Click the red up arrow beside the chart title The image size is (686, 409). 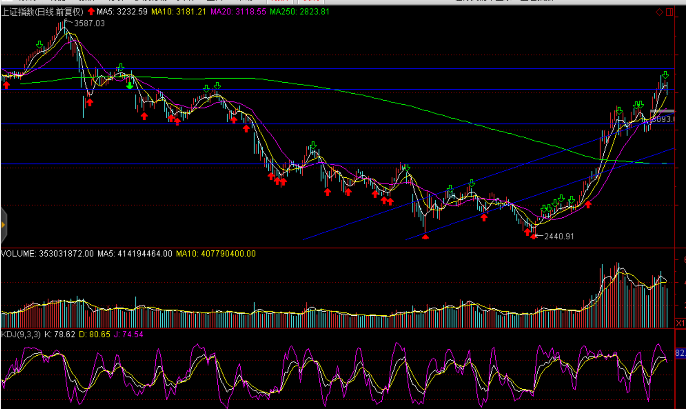(91, 11)
